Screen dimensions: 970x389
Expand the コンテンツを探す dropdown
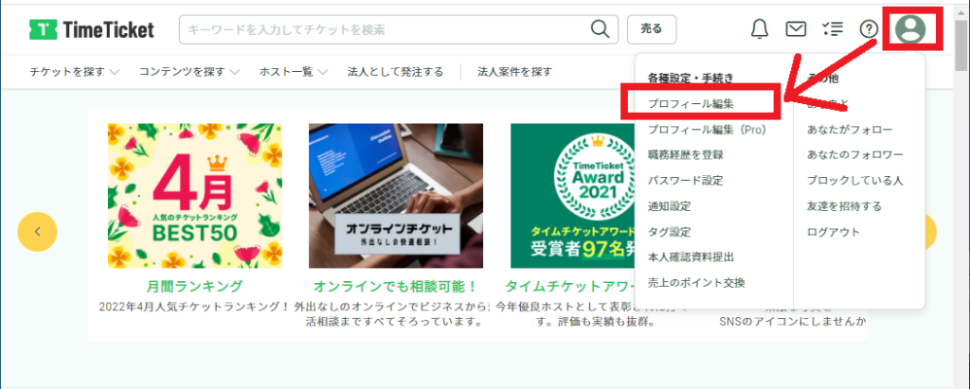(189, 72)
